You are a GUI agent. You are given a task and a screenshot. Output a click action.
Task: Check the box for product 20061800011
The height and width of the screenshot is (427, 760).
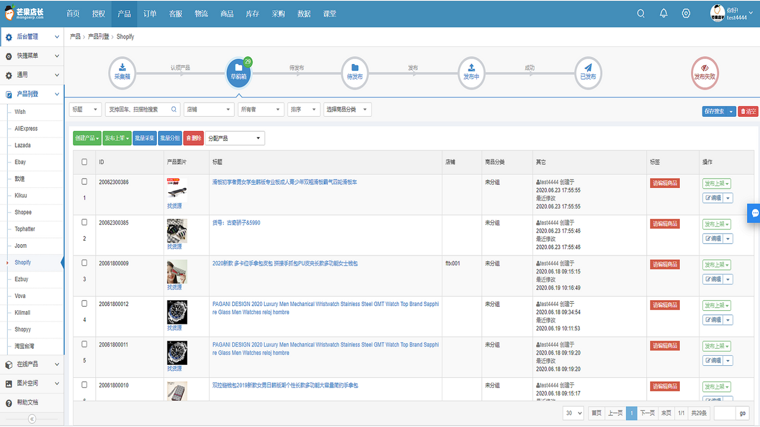pyautogui.click(x=84, y=344)
